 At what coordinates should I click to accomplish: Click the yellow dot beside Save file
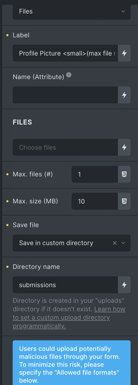tap(7, 225)
